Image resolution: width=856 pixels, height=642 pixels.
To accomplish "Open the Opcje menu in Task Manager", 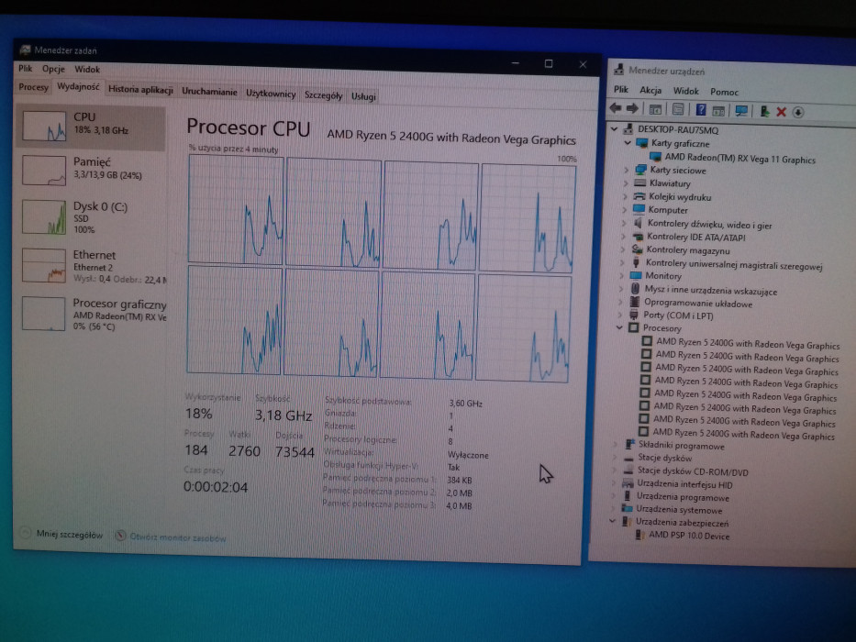I will click(53, 69).
